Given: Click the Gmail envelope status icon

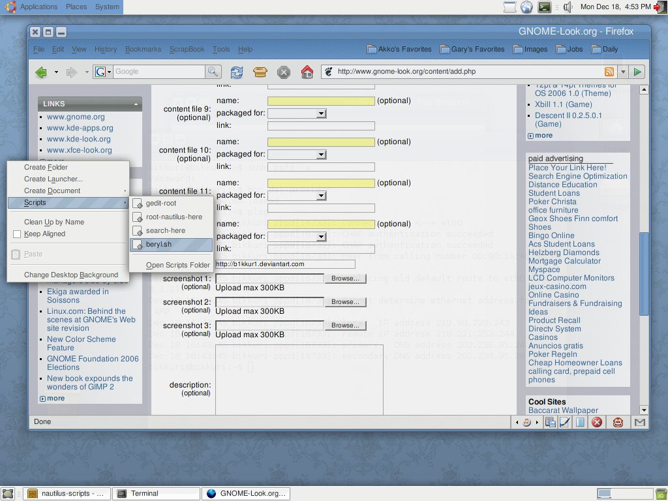Looking at the screenshot, I should pos(640,422).
